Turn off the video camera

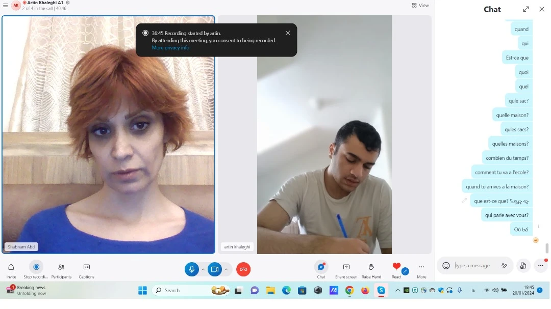coord(215,269)
